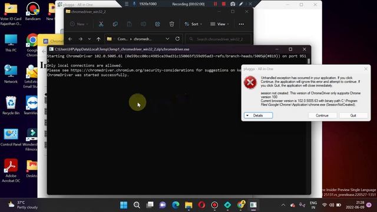
Task: Click the Paste icon in the File Explorer toolbar
Action: pyautogui.click(x=129, y=24)
